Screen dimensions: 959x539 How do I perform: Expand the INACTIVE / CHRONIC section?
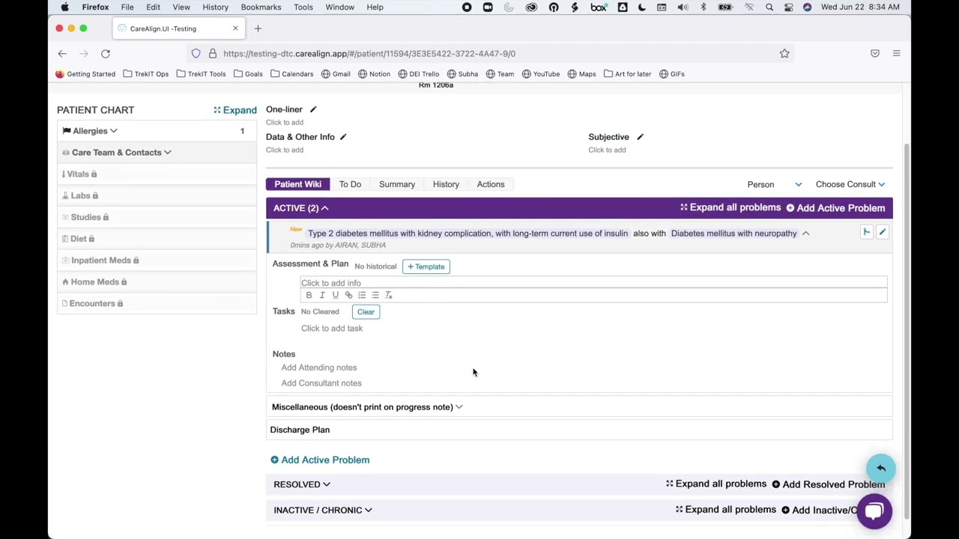(x=323, y=510)
